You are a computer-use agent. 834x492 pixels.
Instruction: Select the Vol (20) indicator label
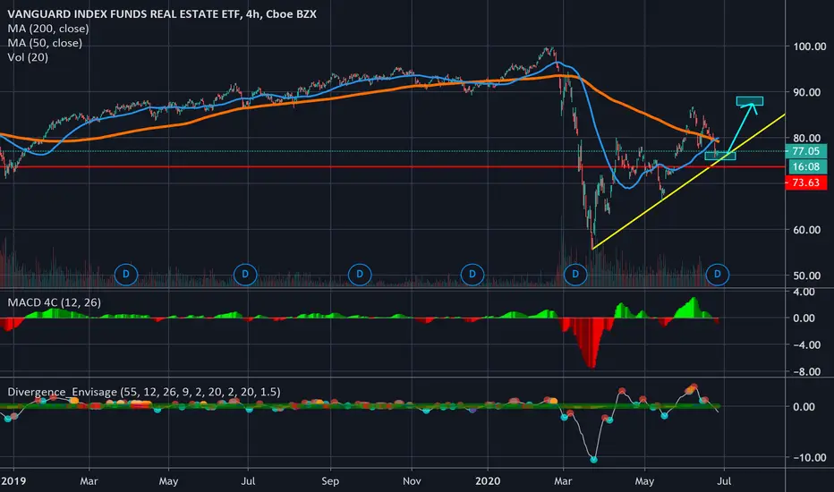(x=28, y=57)
